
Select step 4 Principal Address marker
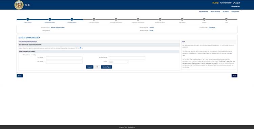(94, 19)
